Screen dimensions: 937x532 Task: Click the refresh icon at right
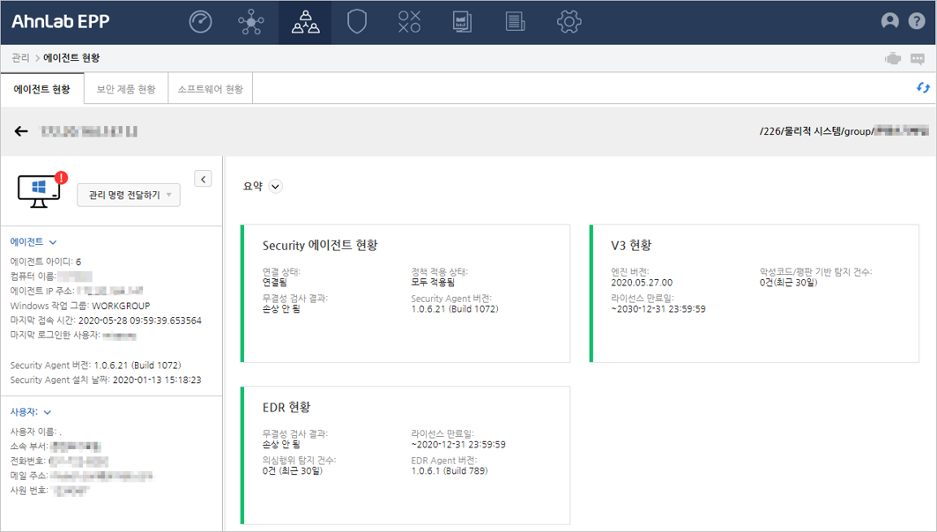click(923, 88)
